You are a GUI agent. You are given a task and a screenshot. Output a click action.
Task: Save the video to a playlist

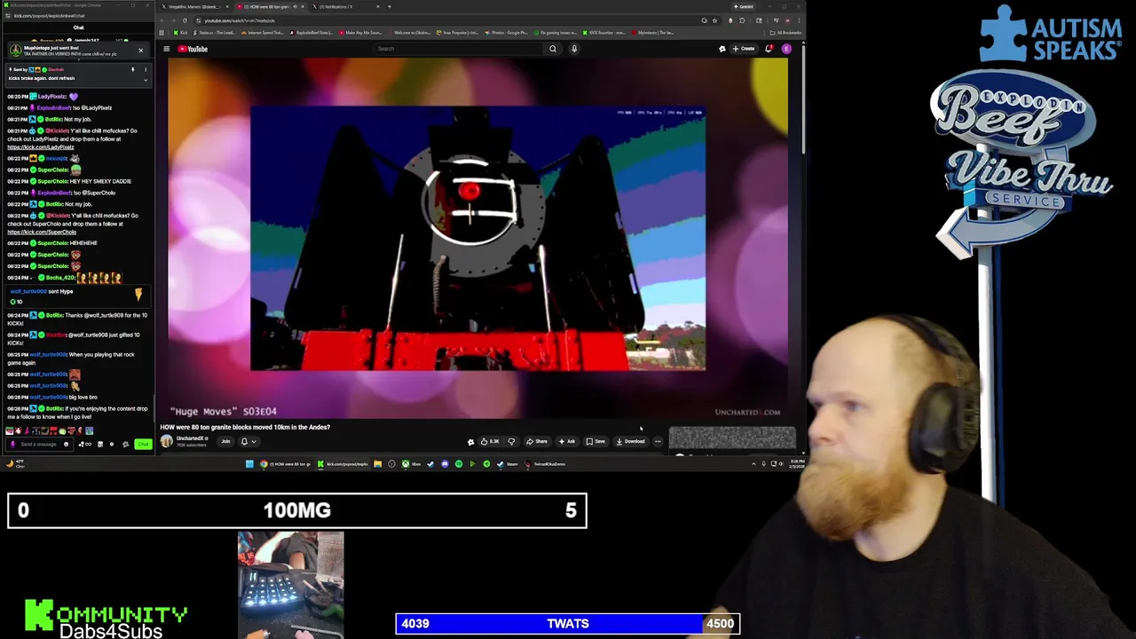click(x=596, y=441)
